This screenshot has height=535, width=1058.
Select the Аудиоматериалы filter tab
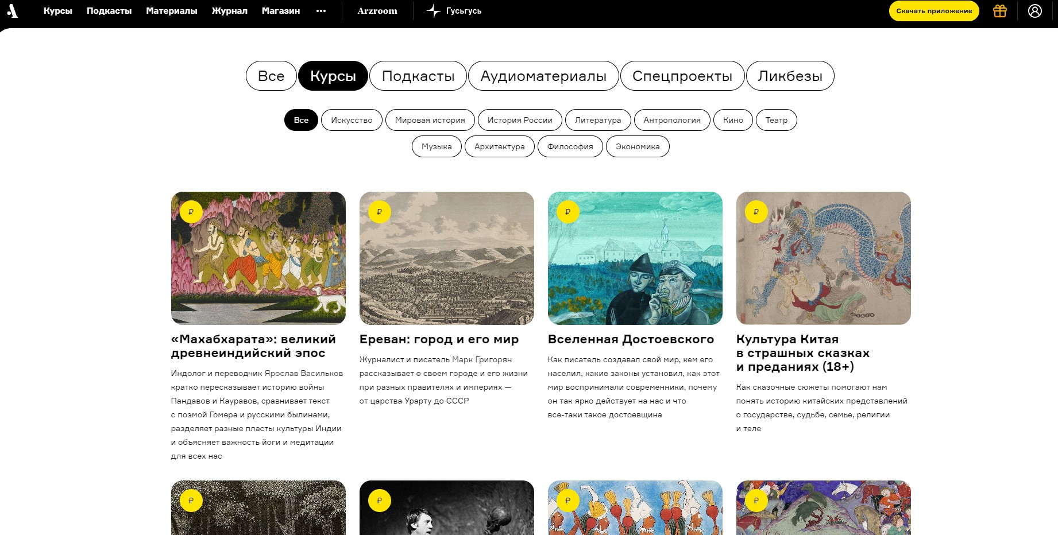543,76
